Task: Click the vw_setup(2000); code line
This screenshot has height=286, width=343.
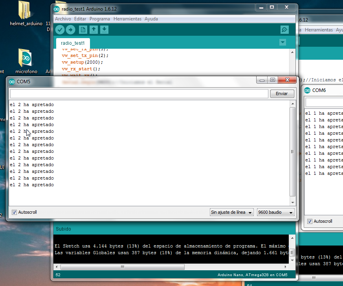Action: (82, 62)
